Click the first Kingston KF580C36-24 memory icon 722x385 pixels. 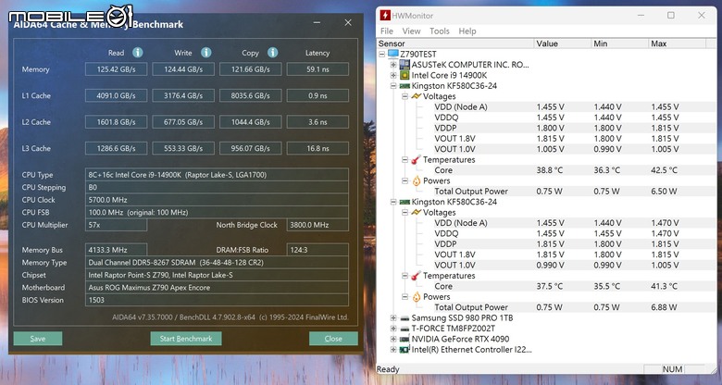pos(405,86)
